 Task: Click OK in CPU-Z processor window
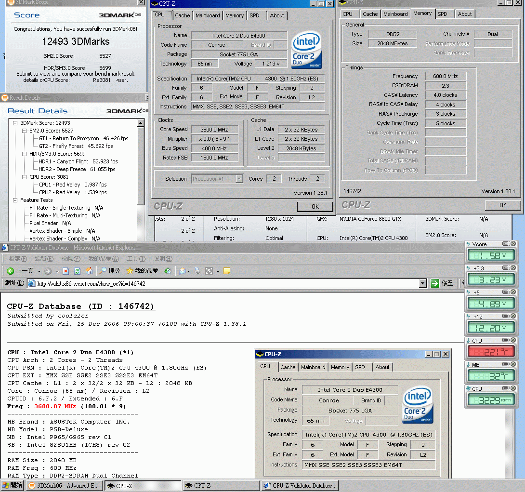coord(315,206)
